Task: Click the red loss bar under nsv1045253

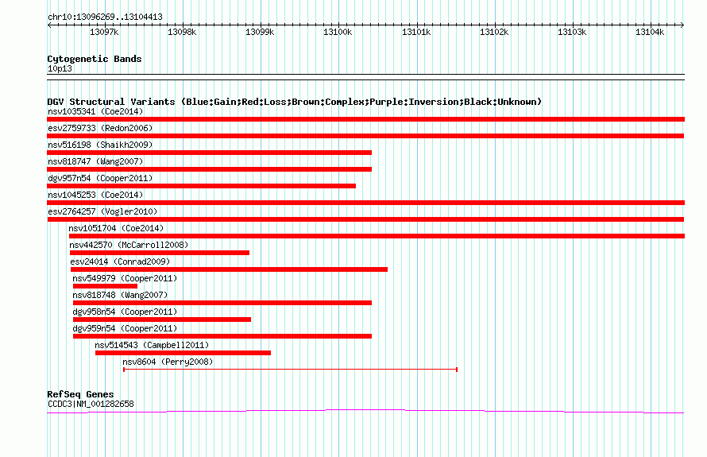Action: point(365,203)
